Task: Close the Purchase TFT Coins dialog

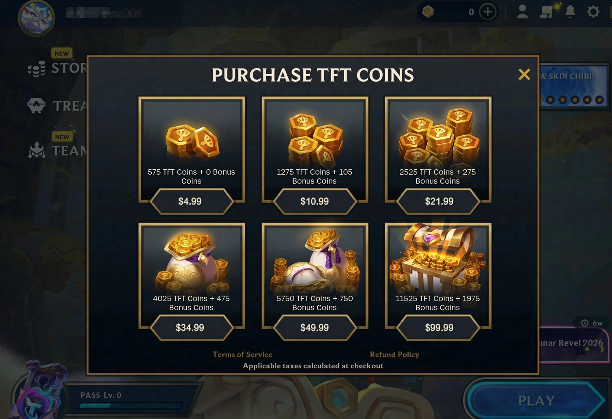Action: [x=524, y=75]
